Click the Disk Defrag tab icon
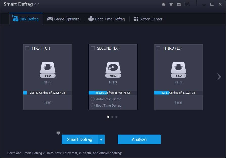226x158 pixels. pos(15,18)
